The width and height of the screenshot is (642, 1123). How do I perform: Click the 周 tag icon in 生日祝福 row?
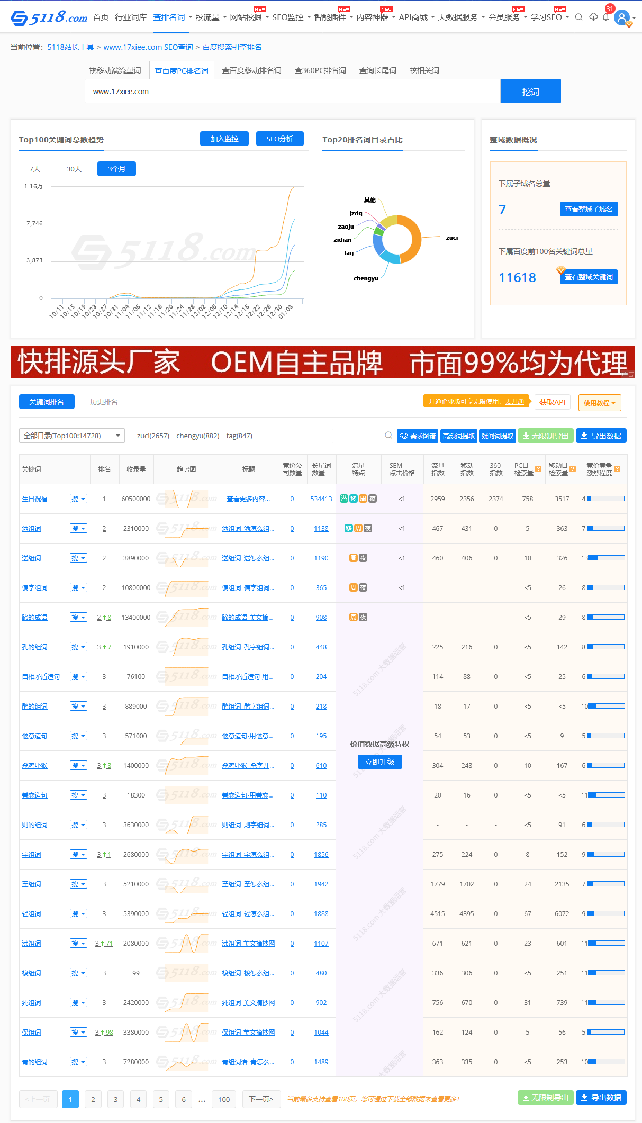[363, 499]
